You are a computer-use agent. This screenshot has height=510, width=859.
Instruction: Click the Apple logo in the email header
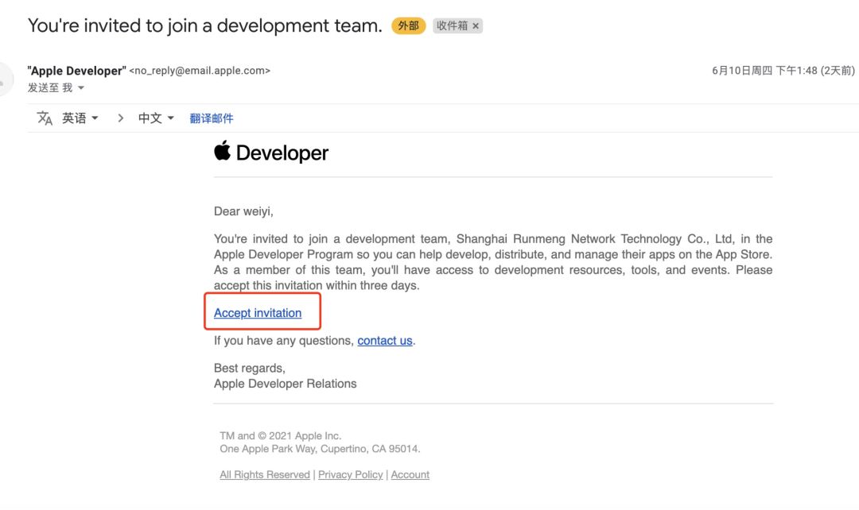point(222,151)
